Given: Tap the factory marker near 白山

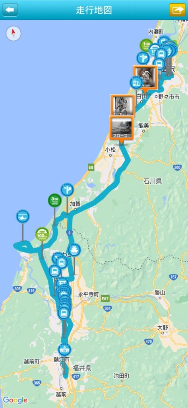Looking at the screenshot, I should tap(136, 83).
